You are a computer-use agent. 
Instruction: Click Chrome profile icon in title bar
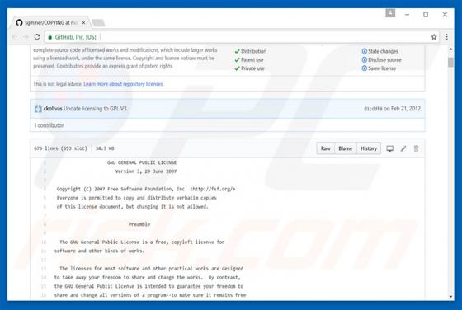coord(390,13)
